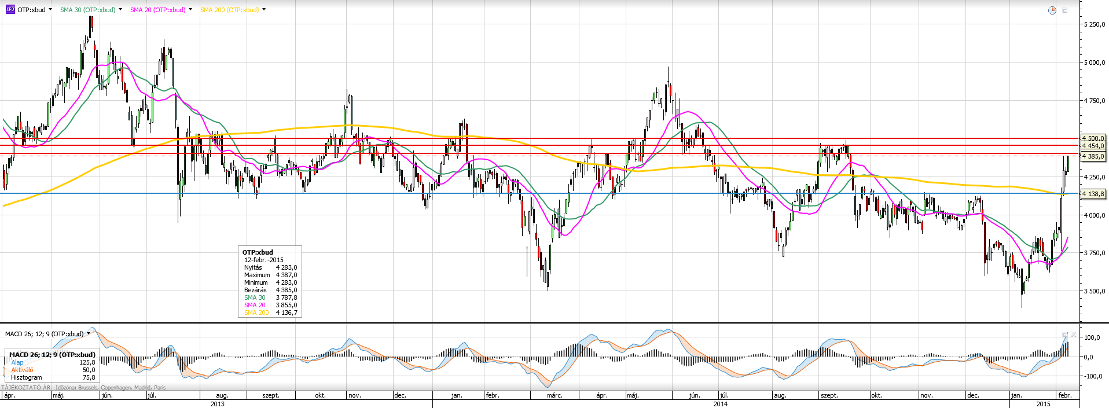Click the SMA 20 3 855,0 tooltip row
This screenshot has width=1109, height=408.
click(270, 305)
